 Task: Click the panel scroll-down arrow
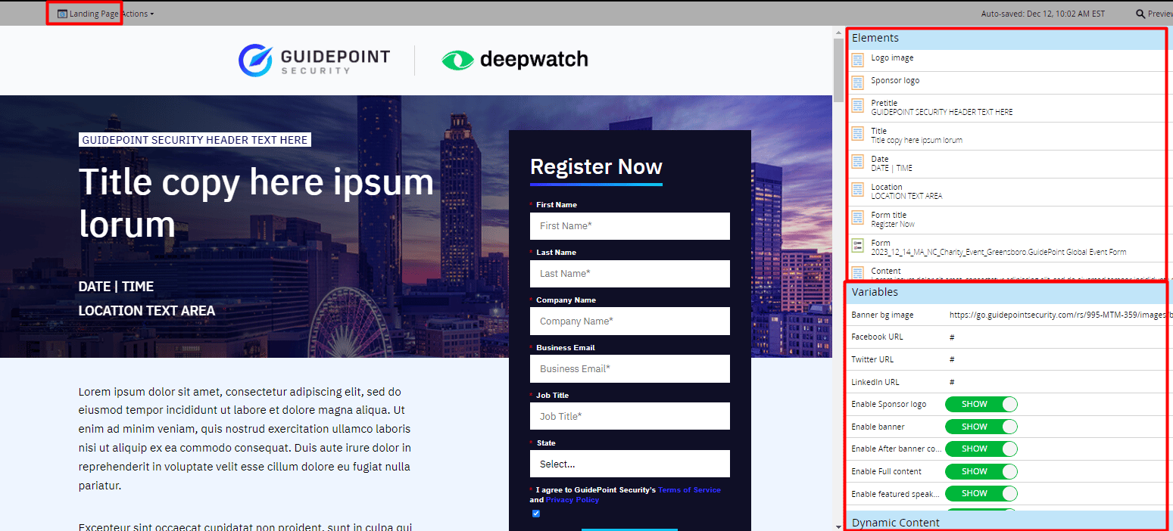tap(838, 526)
